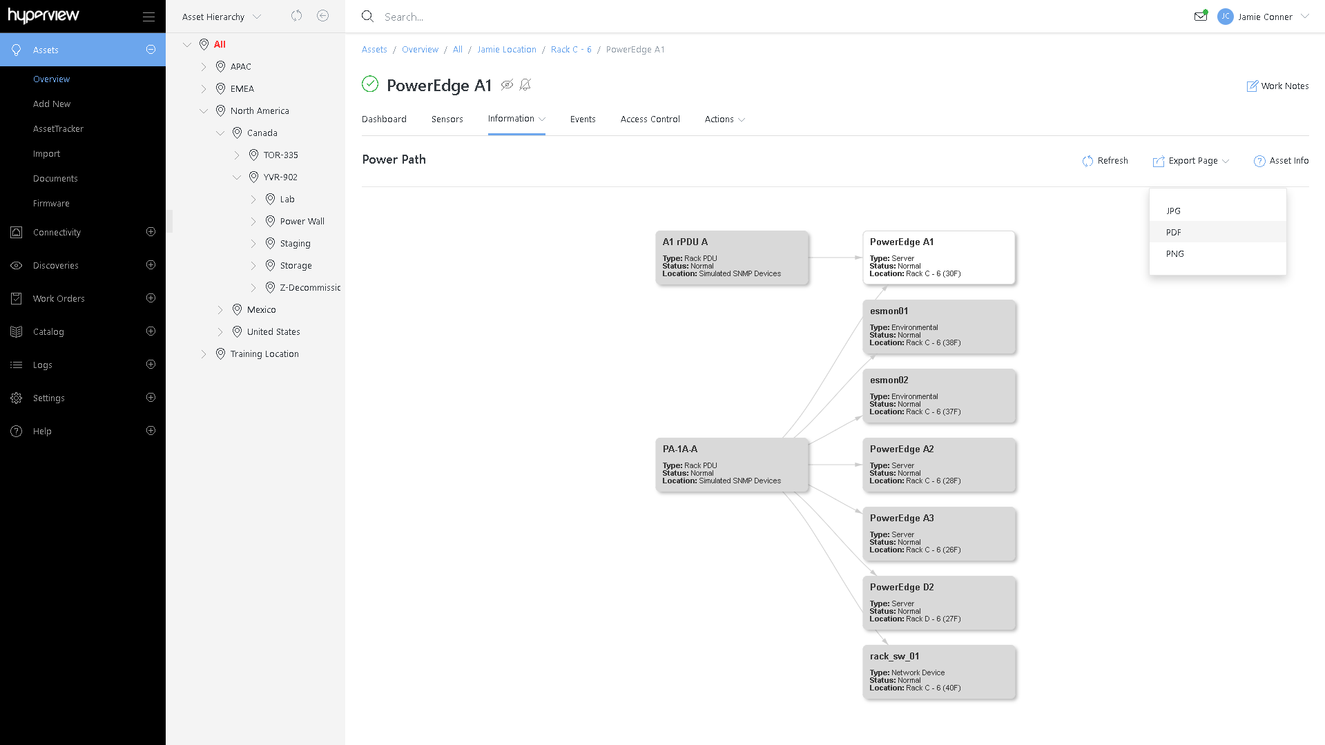Open the mail notifications icon
Screen dimensions: 1325x745
(x=1201, y=17)
